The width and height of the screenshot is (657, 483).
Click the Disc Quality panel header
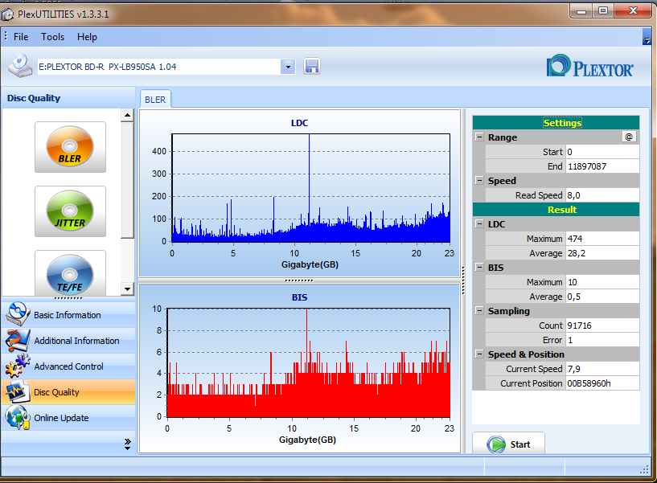[68, 98]
